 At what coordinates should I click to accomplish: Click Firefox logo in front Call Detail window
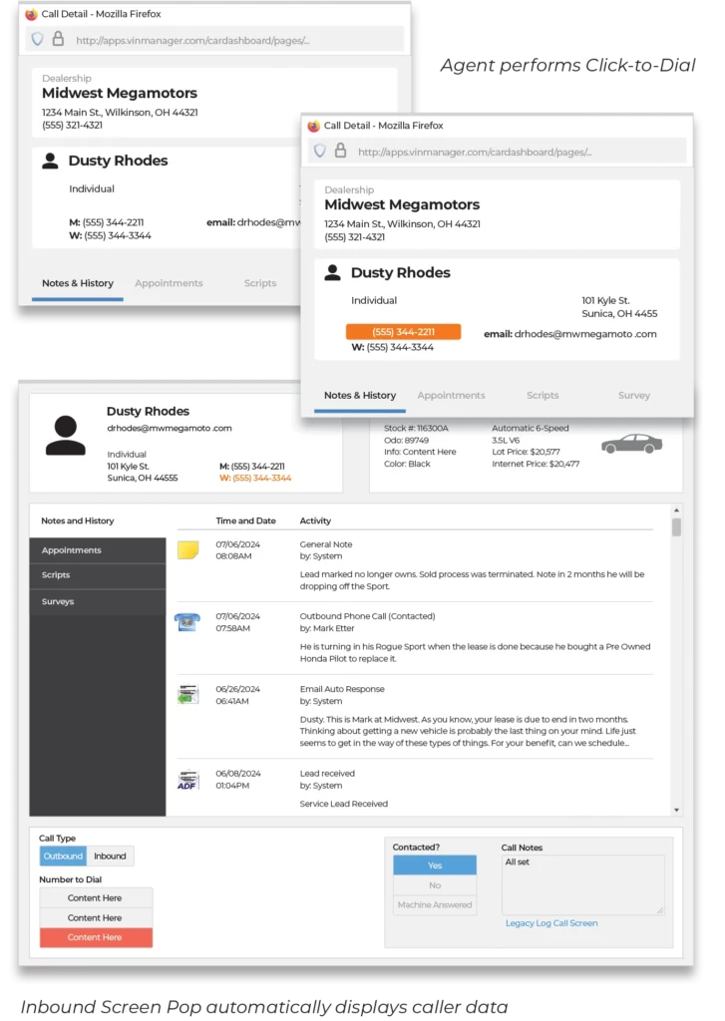(x=313, y=126)
